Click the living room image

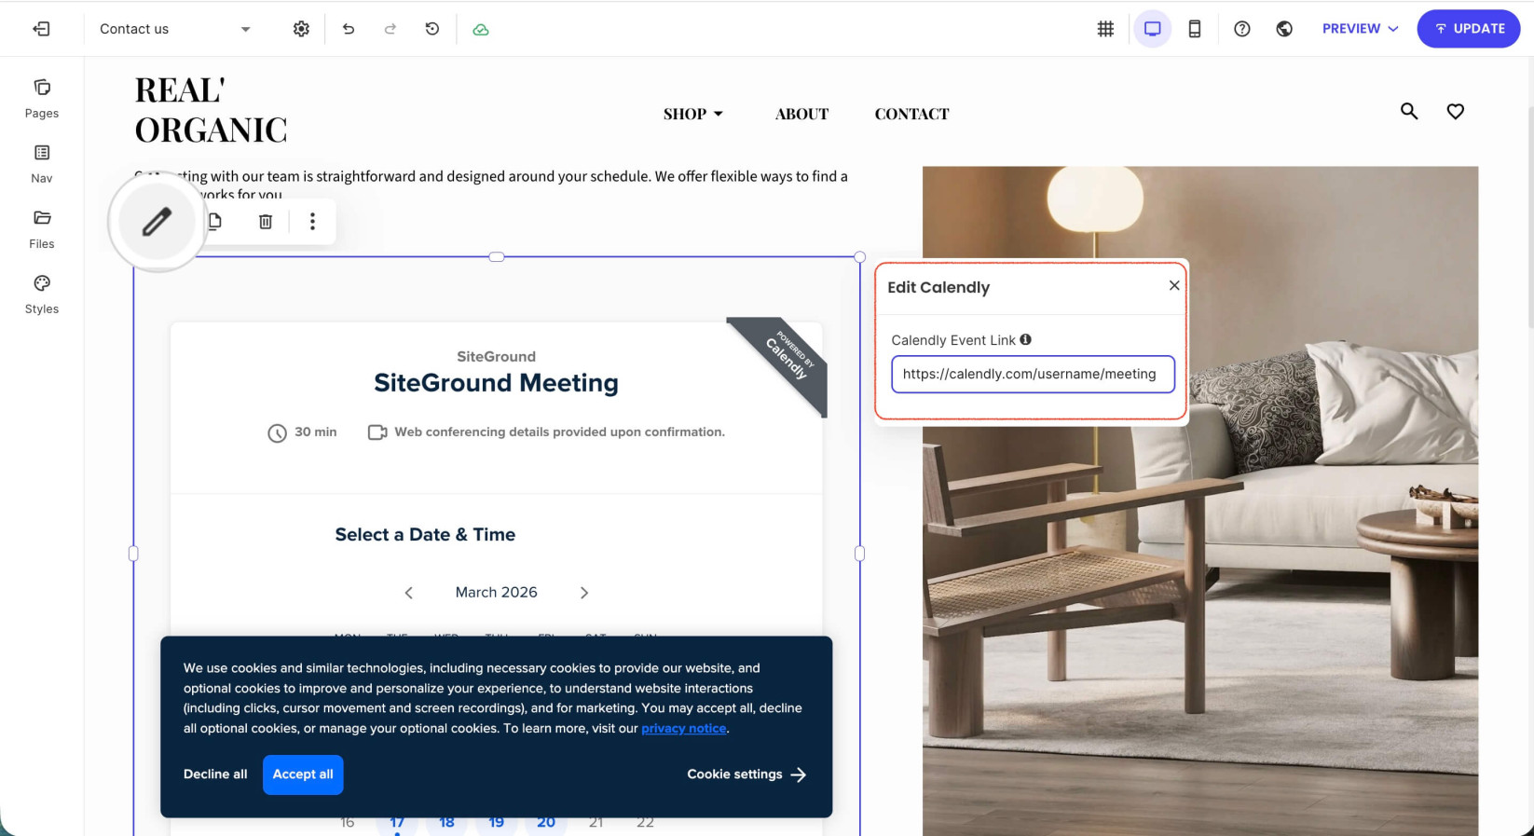(x=1200, y=501)
